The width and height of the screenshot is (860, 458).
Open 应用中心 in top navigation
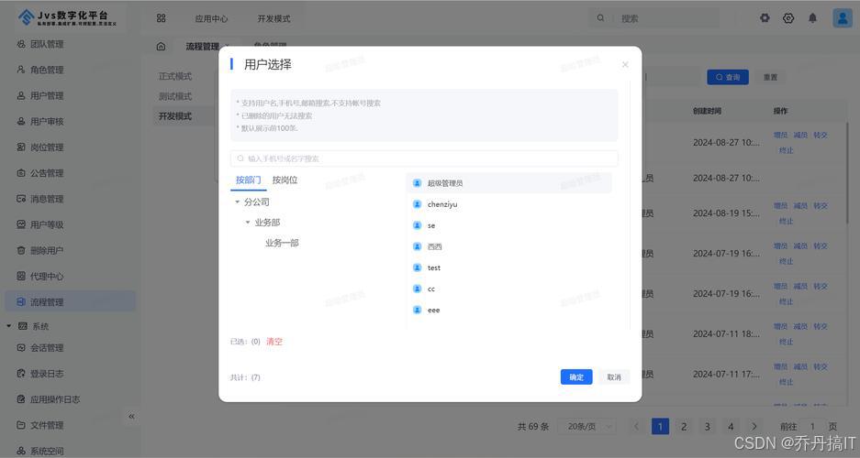point(211,18)
